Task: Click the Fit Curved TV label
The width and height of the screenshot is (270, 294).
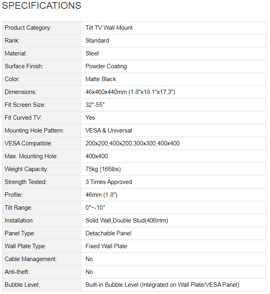Action: [23, 118]
